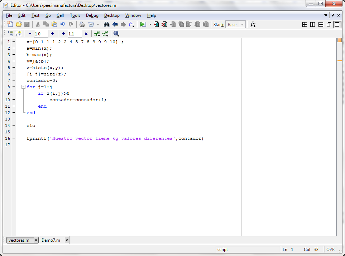Print the current script

pyautogui.click(x=82, y=24)
